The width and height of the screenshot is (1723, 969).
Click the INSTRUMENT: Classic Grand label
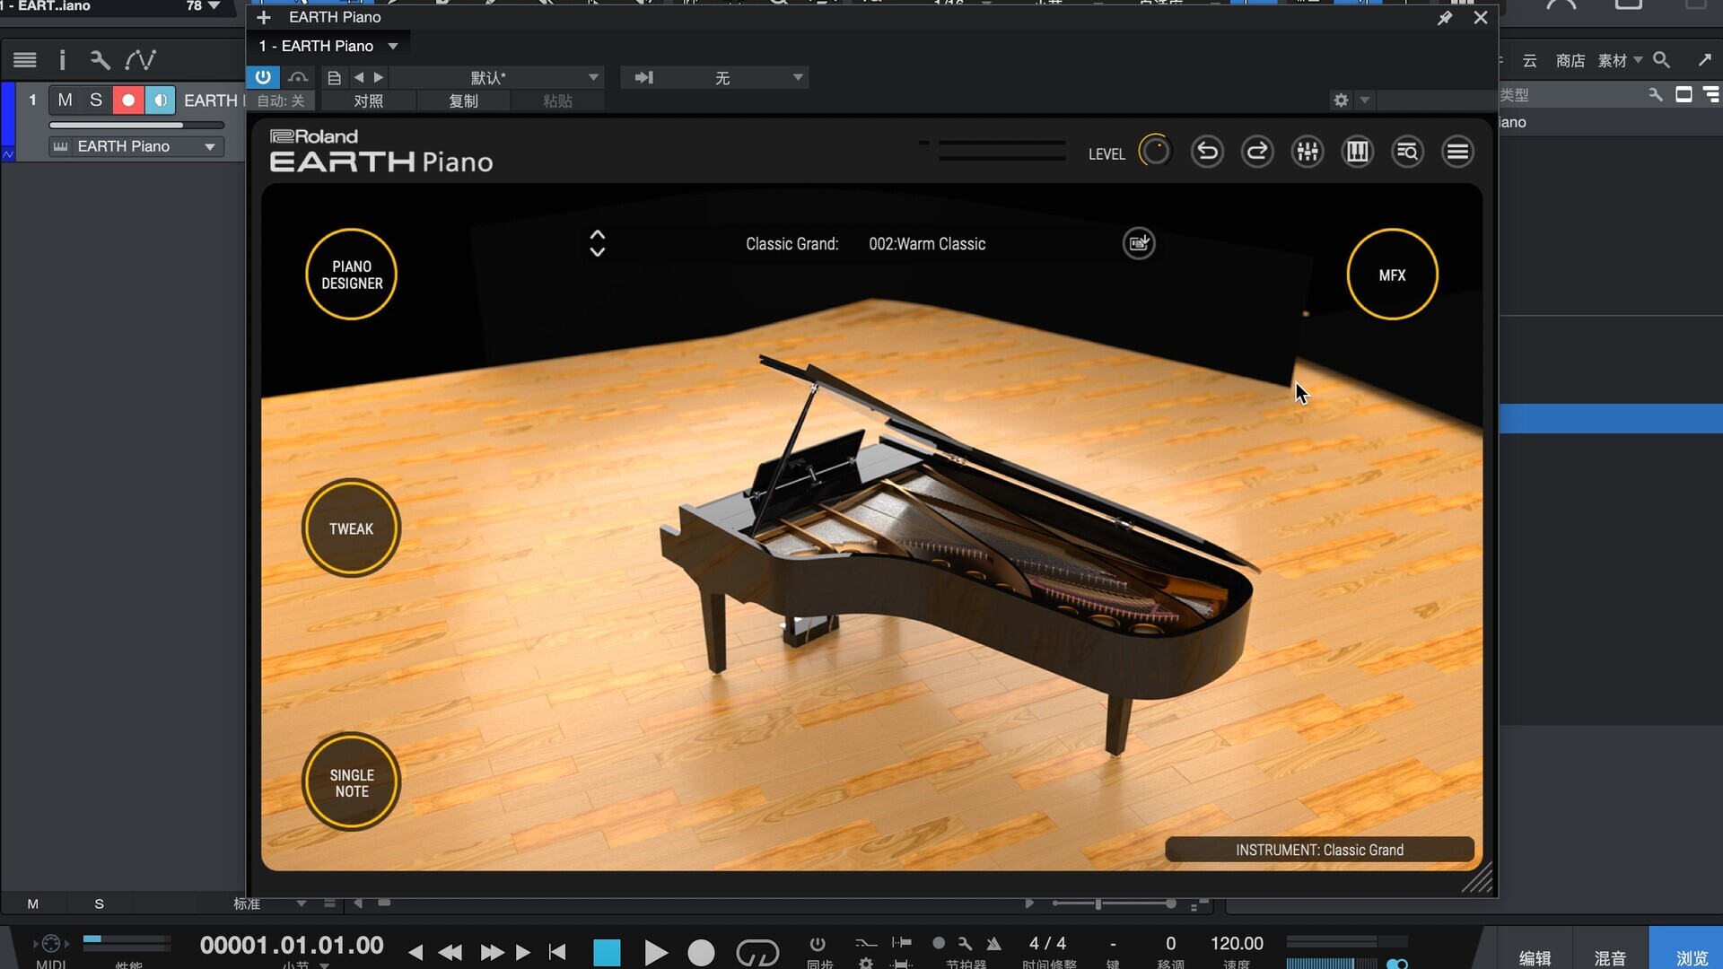coord(1319,850)
